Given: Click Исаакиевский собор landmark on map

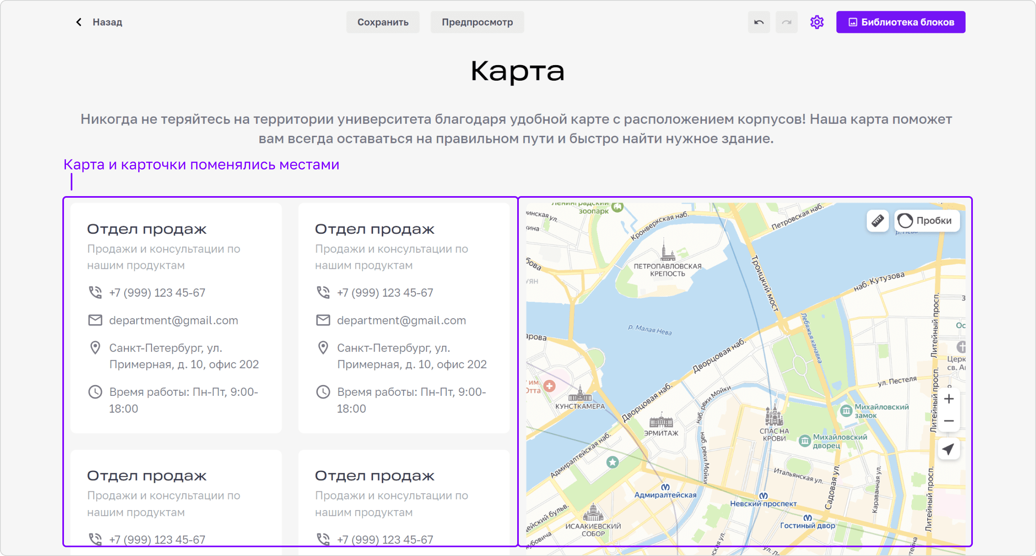Looking at the screenshot, I should (x=593, y=519).
